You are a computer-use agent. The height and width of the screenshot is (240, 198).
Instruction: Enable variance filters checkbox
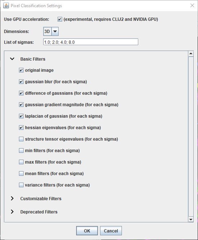tap(21, 185)
